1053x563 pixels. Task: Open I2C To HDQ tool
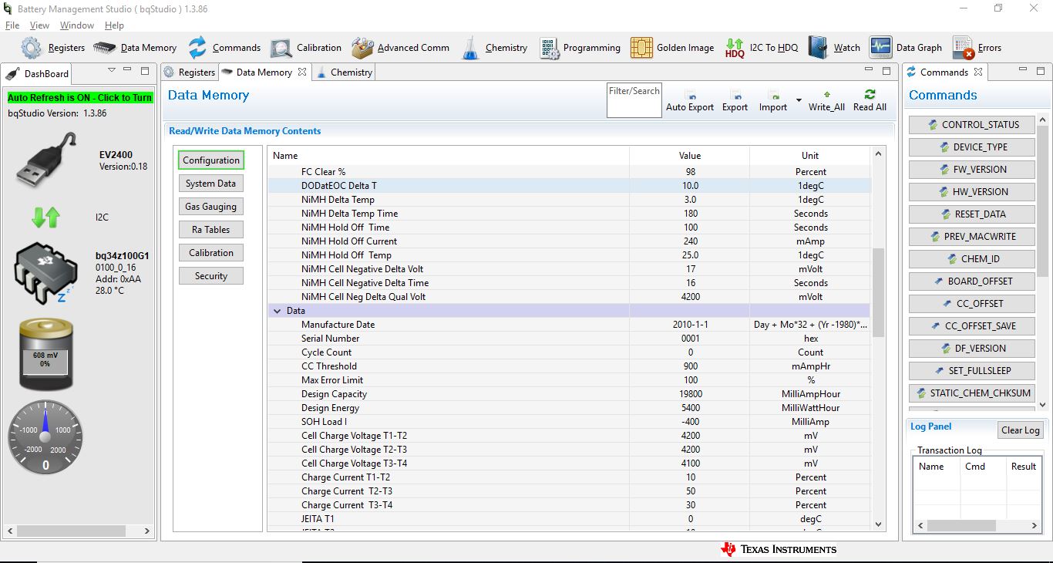point(762,48)
